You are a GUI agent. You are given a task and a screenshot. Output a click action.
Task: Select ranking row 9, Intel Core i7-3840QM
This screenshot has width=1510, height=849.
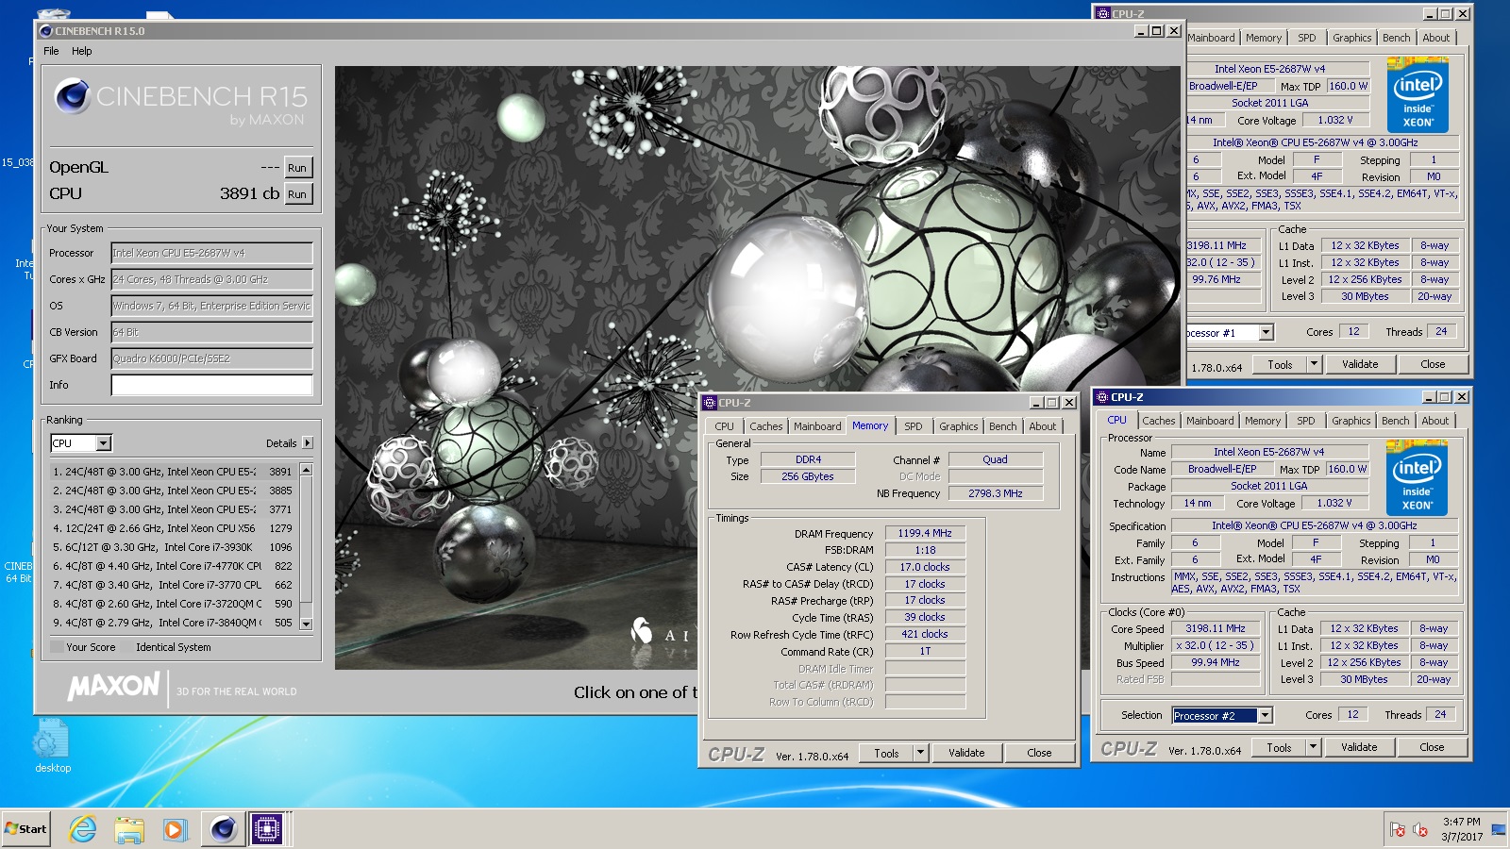tap(173, 623)
